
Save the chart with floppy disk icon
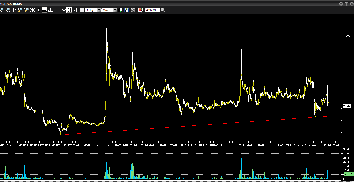[x=127, y=10]
